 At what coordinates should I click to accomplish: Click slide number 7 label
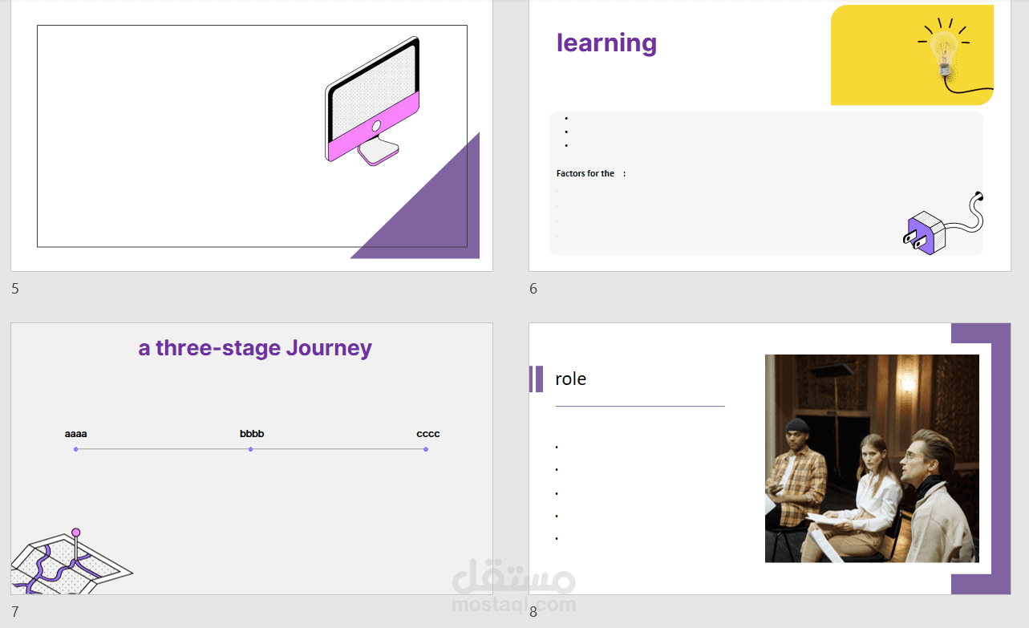click(x=15, y=612)
